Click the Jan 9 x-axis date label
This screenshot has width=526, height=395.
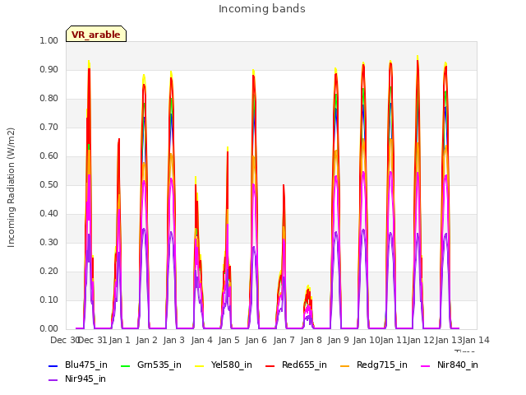pyautogui.click(x=339, y=340)
